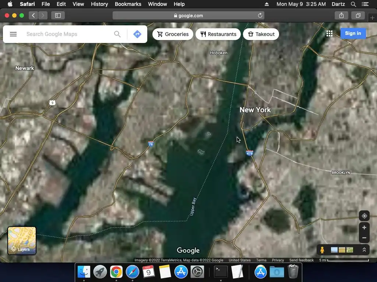Image resolution: width=377 pixels, height=282 pixels.
Task: Open the Help menu
Action: click(179, 4)
